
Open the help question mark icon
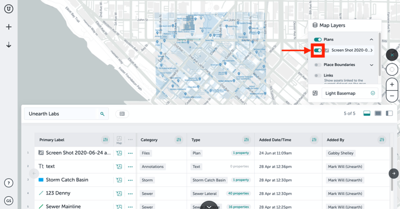[9, 183]
